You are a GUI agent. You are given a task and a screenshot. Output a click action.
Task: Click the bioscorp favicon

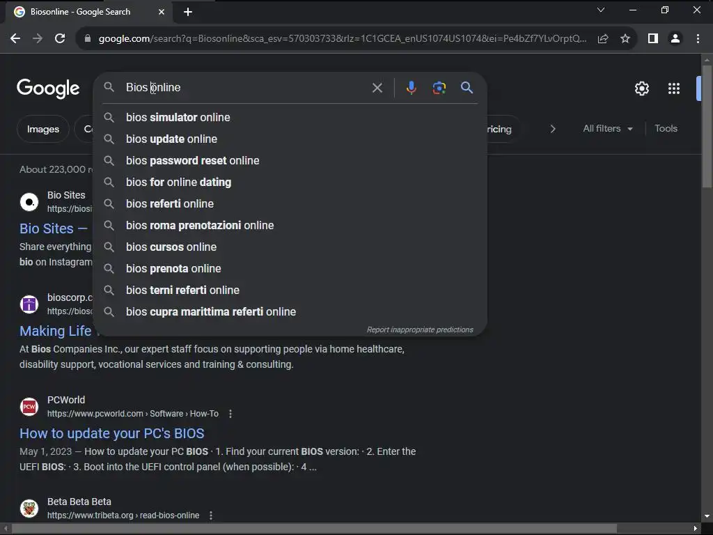(x=29, y=304)
